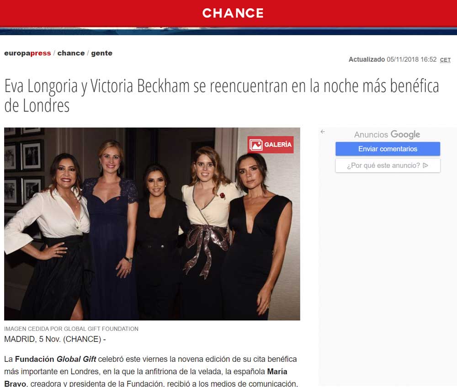Click the Enviar comentarios button
The width and height of the screenshot is (457, 387).
click(x=388, y=149)
